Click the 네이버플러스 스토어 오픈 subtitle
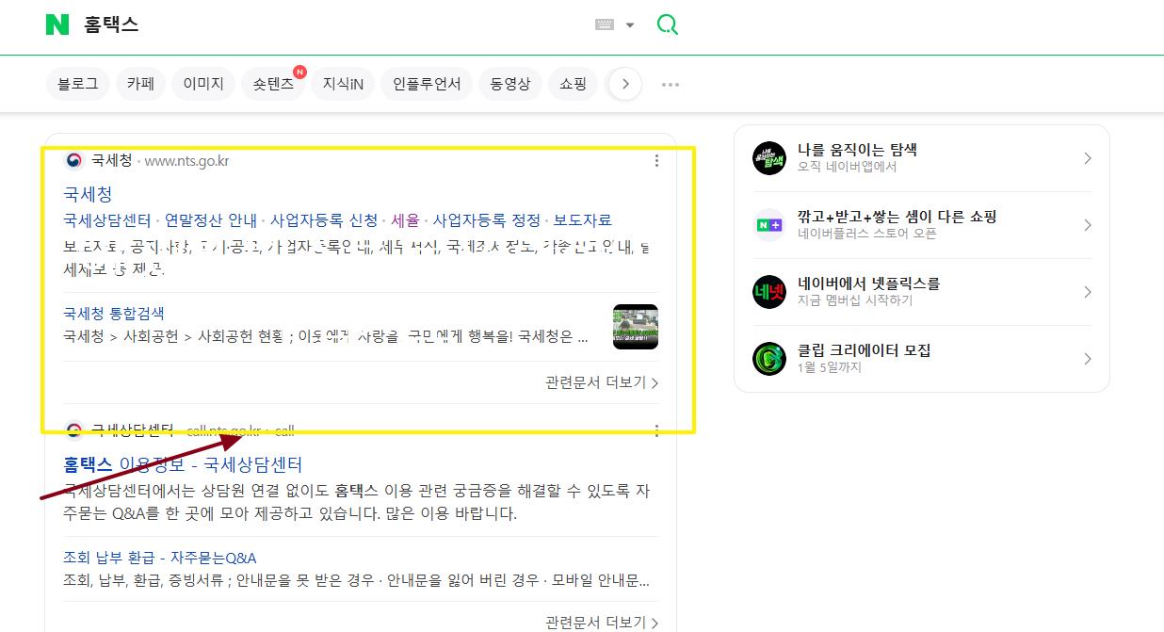 click(x=867, y=234)
